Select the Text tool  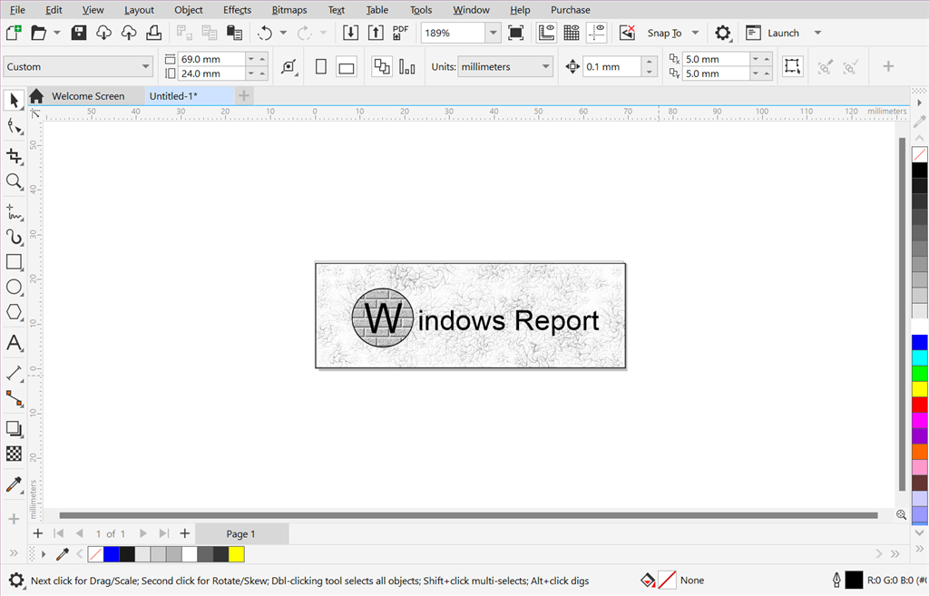[14, 343]
